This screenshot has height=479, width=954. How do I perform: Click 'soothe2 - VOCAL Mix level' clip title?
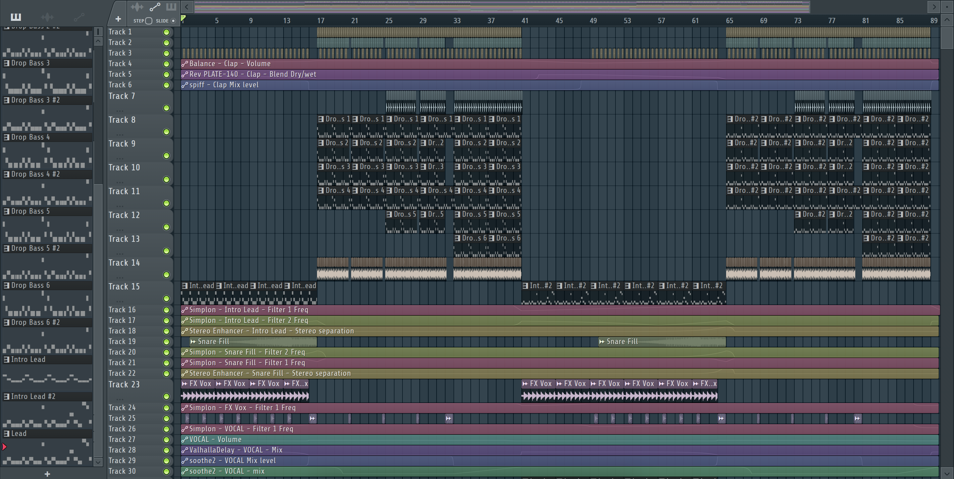tap(233, 461)
